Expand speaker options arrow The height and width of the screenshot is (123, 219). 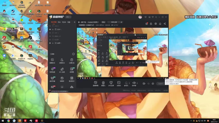[137, 83]
